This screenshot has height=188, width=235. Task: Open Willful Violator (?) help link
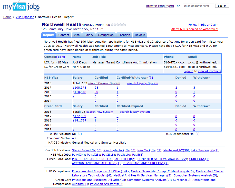[80, 134]
